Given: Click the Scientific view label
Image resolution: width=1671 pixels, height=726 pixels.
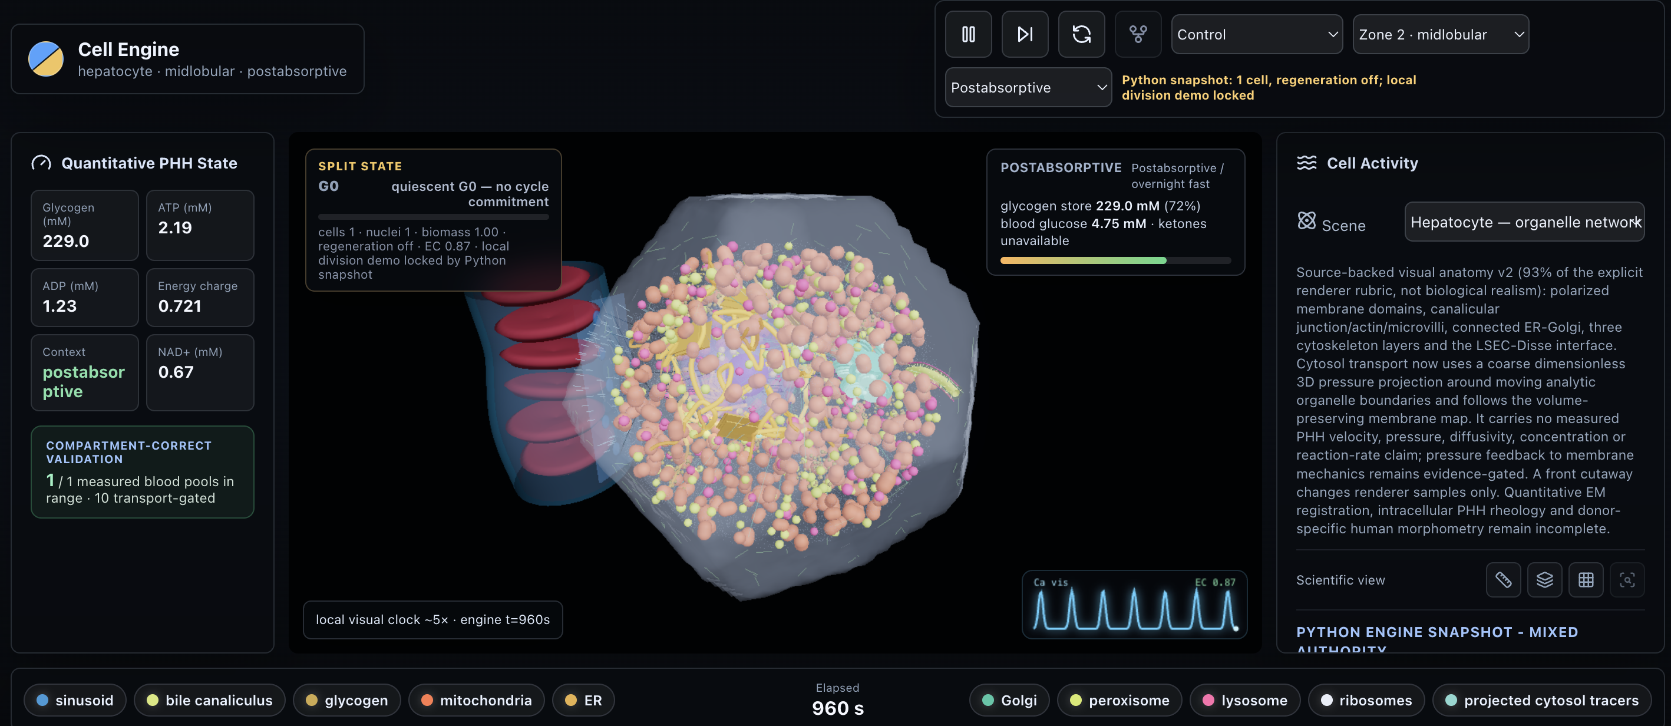Looking at the screenshot, I should [x=1340, y=580].
